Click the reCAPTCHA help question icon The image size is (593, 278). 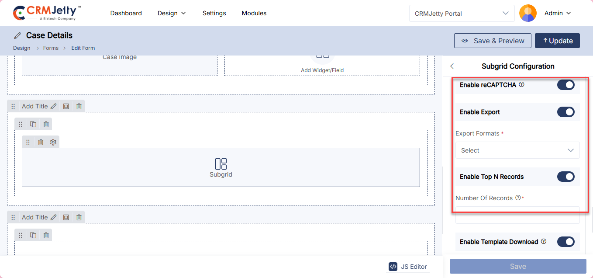click(x=521, y=85)
